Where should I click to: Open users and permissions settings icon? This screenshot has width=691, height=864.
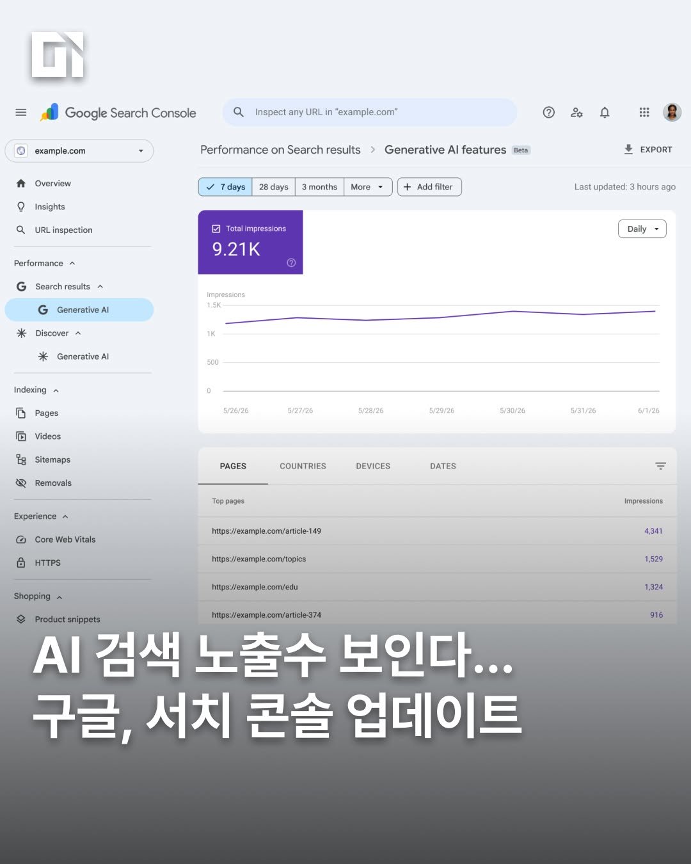(576, 113)
